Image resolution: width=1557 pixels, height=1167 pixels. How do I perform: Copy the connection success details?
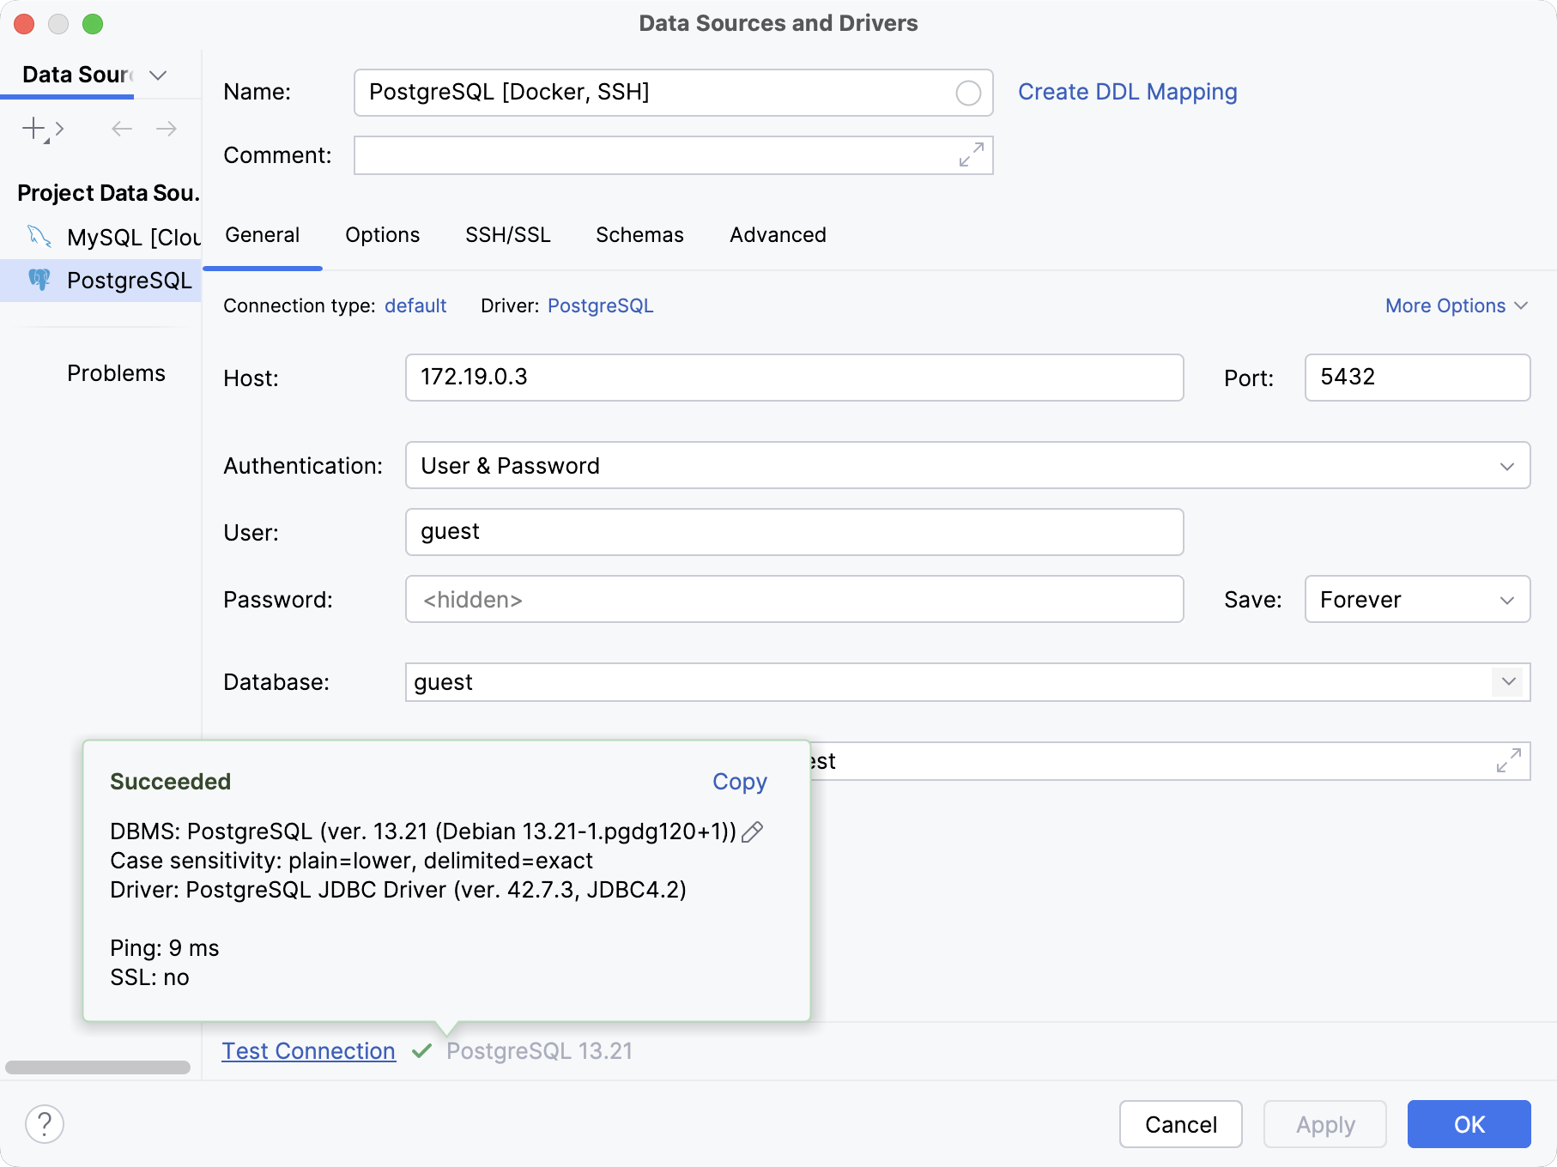pyautogui.click(x=739, y=782)
